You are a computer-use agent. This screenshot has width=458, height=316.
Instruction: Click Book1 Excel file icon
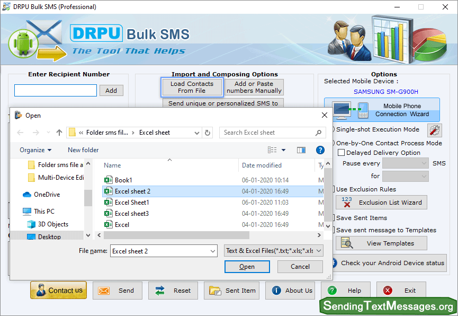pos(109,180)
